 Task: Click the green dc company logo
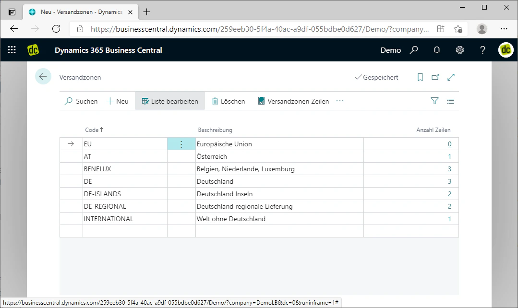click(33, 50)
